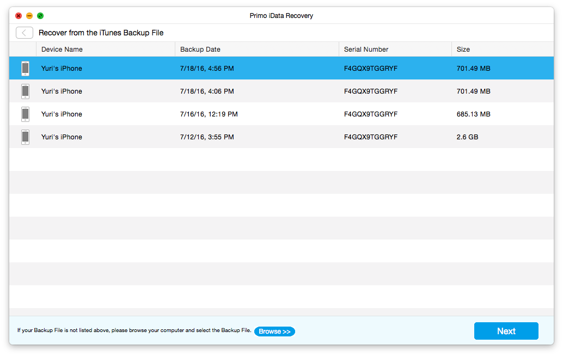Select iPhone icon for 4:06 PM backup

25,91
